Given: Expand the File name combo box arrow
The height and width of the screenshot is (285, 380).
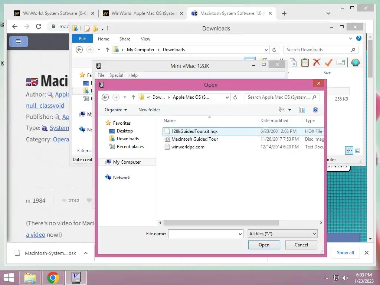Looking at the screenshot, I should click(x=240, y=234).
